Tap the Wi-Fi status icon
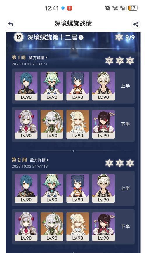146x253 pixels. click(115, 8)
